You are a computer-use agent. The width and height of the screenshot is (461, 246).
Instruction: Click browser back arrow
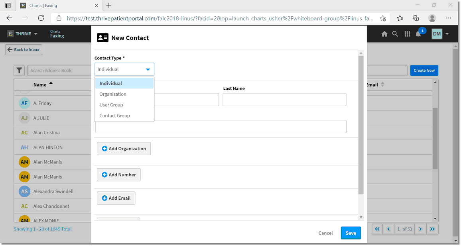point(10,18)
